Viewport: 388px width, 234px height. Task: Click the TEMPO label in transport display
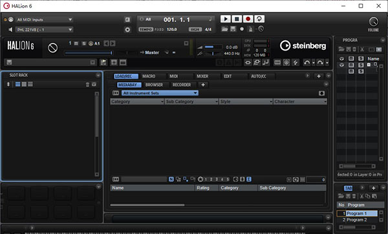tap(145, 30)
